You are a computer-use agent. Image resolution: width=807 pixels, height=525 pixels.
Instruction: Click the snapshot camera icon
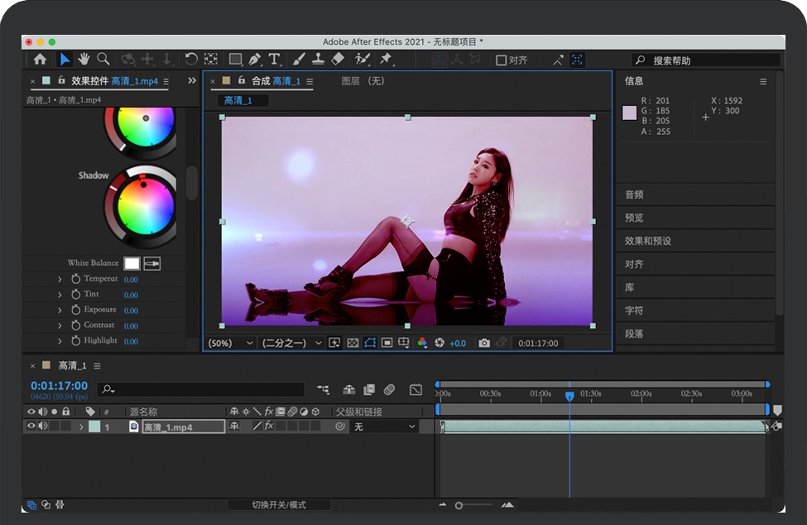483,343
